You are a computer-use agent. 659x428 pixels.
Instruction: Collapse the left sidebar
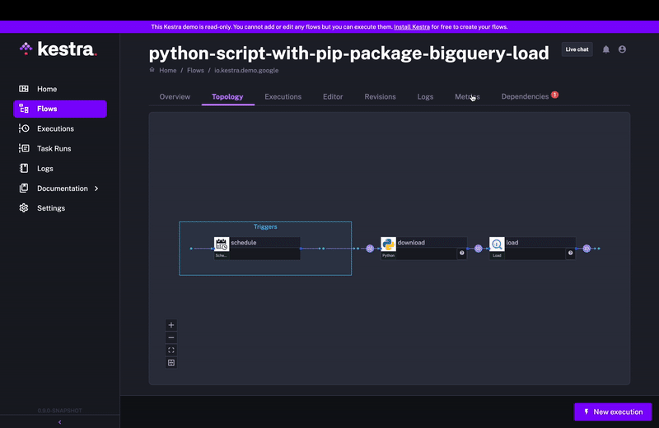[x=59, y=422]
